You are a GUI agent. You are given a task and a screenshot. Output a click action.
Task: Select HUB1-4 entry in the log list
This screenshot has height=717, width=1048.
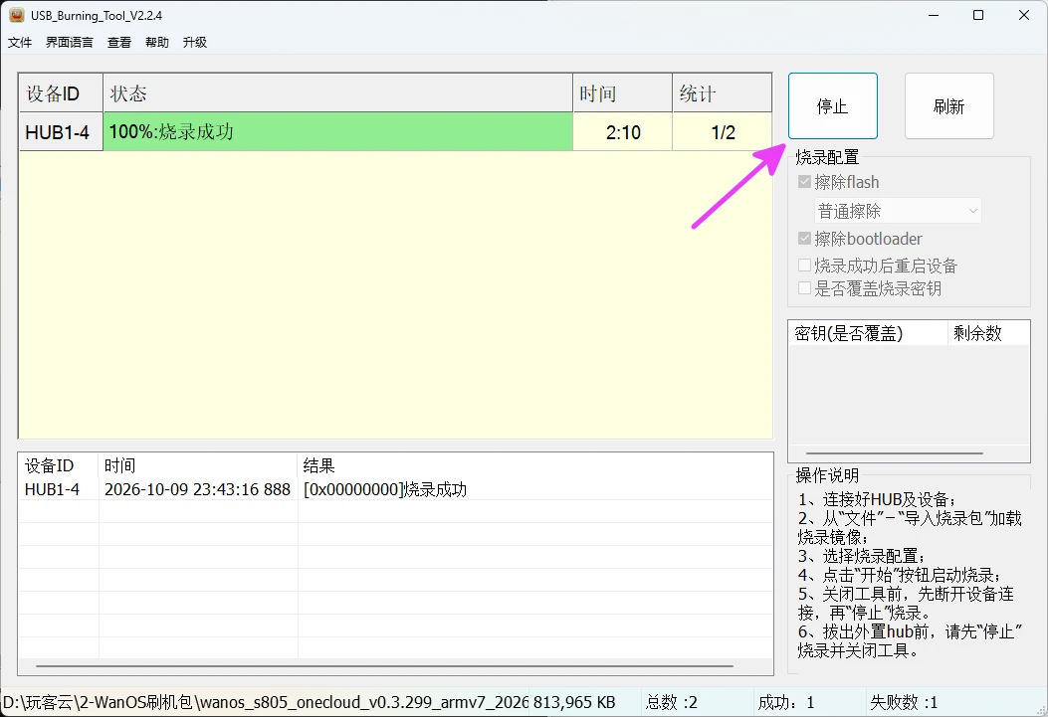[52, 489]
